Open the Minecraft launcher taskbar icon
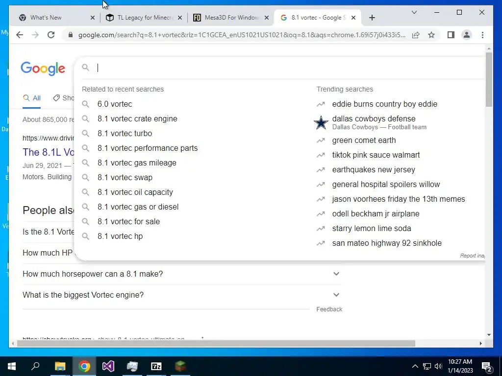Viewport: 502px width, 376px height. pyautogui.click(x=180, y=366)
